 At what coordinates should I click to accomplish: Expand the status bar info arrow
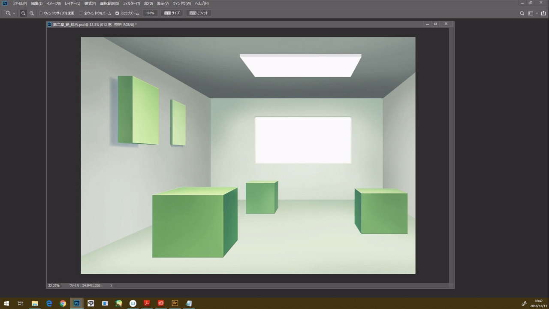111,285
